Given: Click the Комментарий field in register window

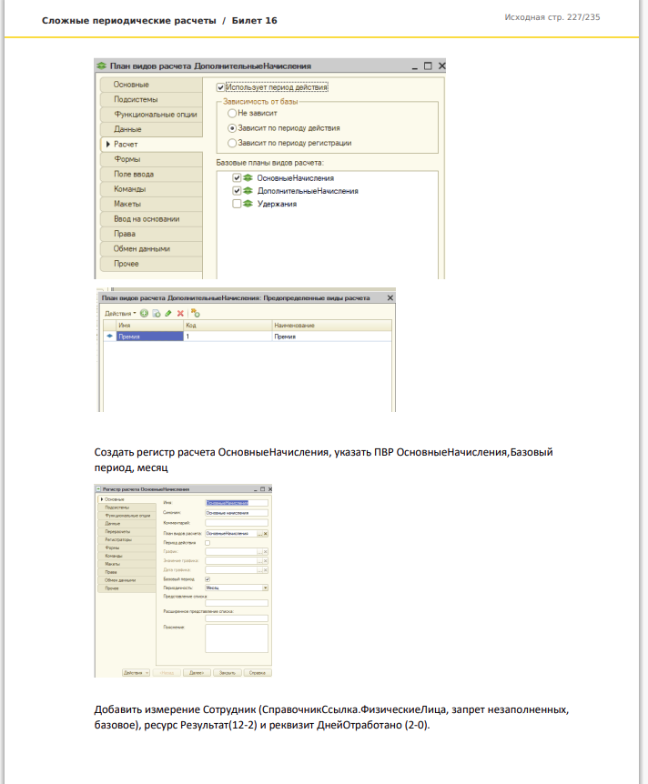Looking at the screenshot, I should (x=237, y=523).
